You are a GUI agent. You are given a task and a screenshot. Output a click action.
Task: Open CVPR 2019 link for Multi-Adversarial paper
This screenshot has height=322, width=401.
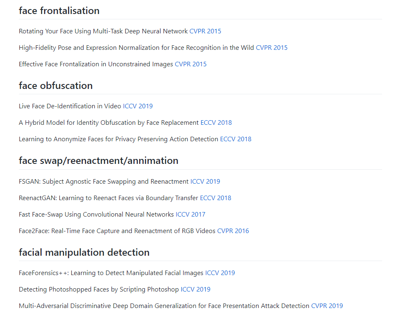click(327, 306)
